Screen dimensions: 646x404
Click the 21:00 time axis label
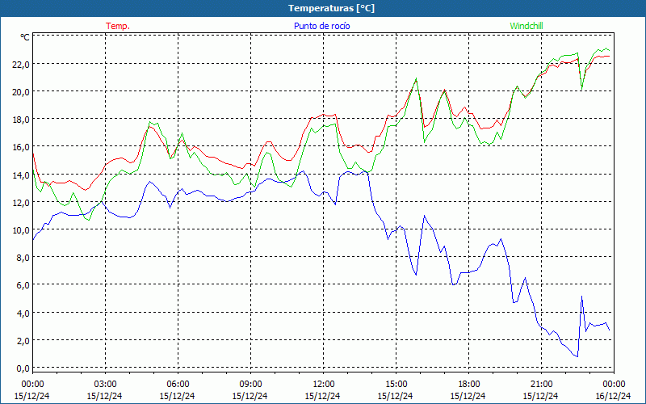pyautogui.click(x=541, y=385)
